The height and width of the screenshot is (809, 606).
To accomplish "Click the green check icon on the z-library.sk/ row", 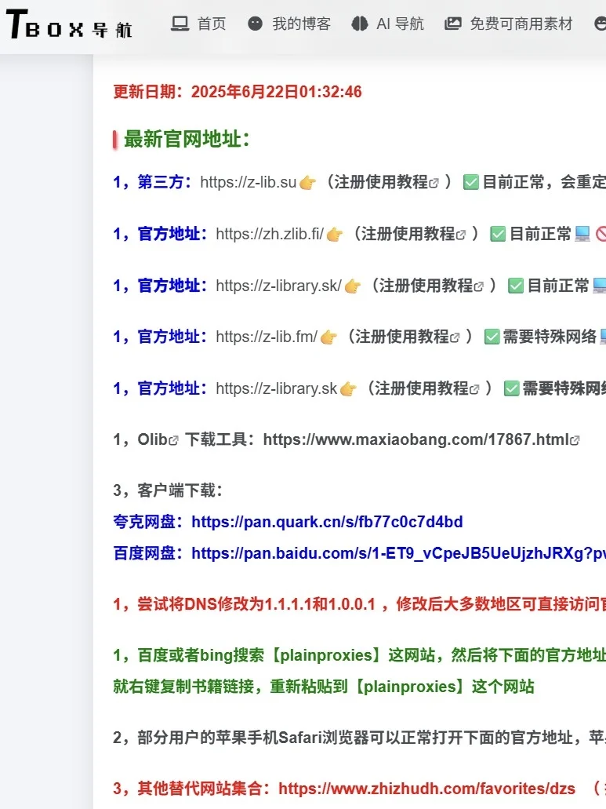I will [516, 286].
